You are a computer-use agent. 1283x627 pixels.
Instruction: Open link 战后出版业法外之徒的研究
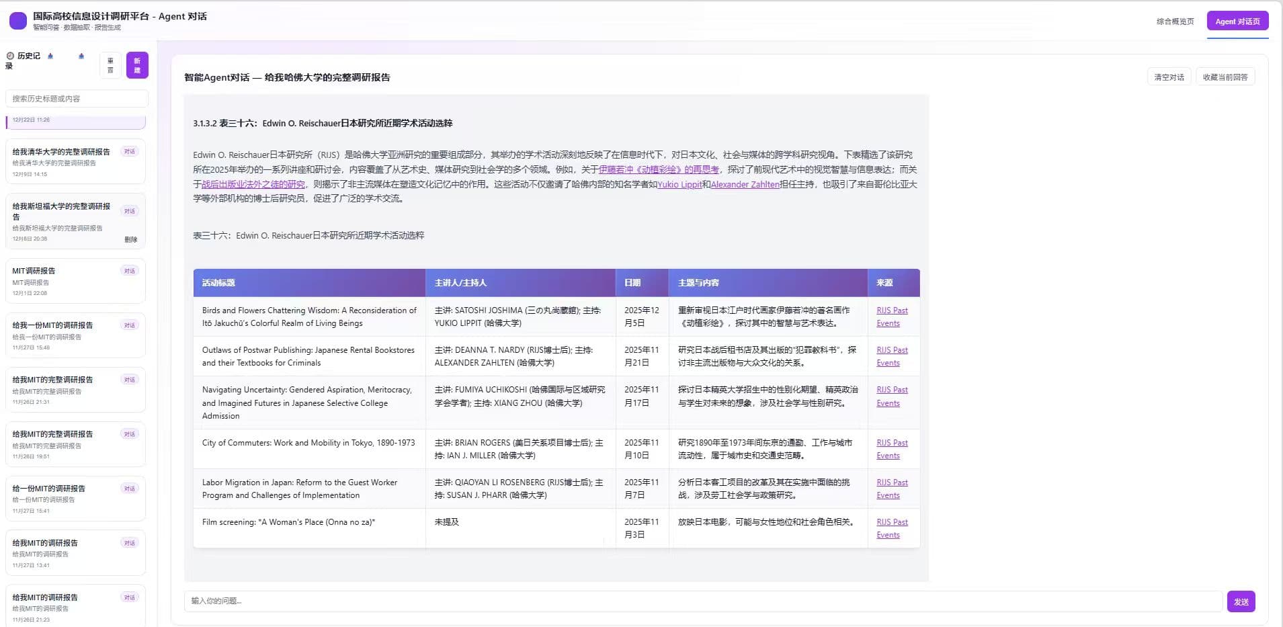(253, 184)
